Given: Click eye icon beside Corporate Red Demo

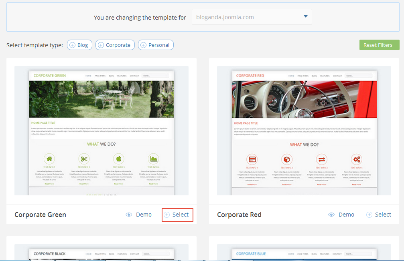Looking at the screenshot, I should coord(331,215).
